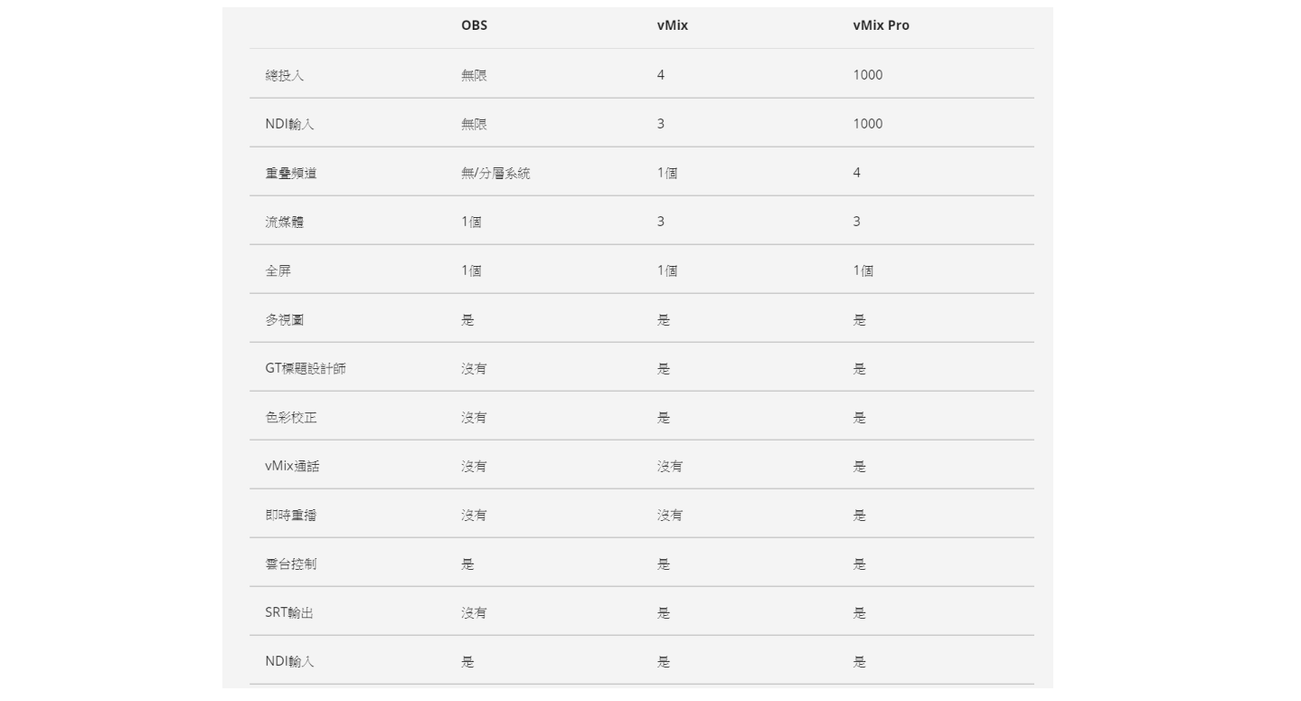This screenshot has width=1301, height=701.
Task: Click the 無/分層系統 cell under OBS
Action: click(x=495, y=173)
